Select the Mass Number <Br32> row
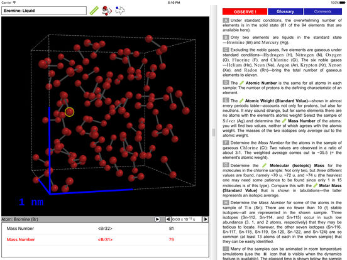 (x=105, y=229)
